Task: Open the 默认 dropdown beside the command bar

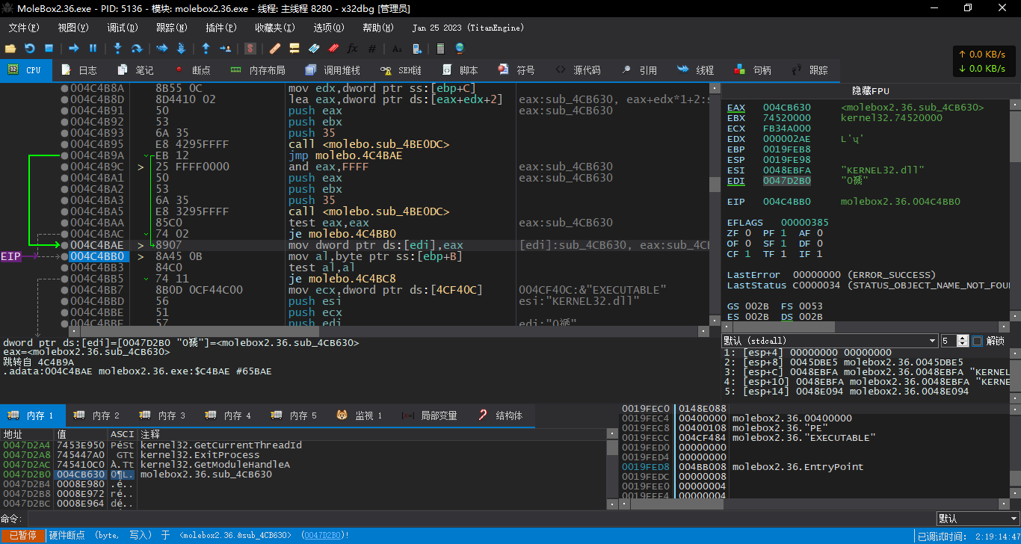Action: tap(977, 519)
